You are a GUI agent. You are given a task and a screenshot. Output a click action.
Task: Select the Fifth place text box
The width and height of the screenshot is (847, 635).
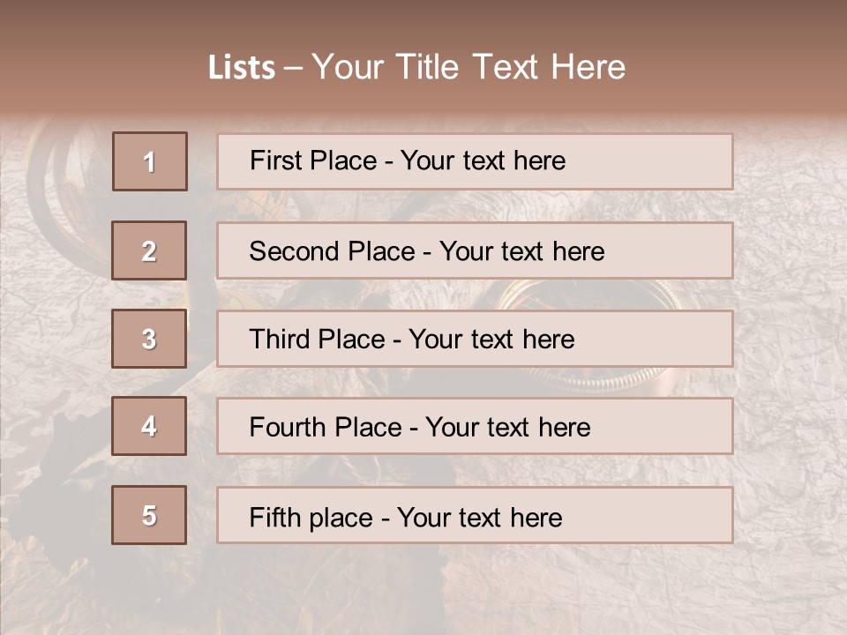click(x=475, y=515)
